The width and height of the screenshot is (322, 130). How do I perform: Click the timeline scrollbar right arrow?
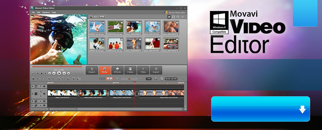coord(182,109)
